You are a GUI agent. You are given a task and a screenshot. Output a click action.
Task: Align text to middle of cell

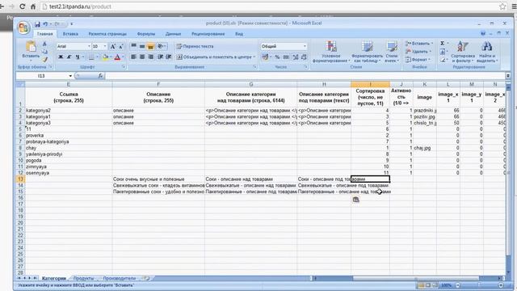tap(142, 46)
